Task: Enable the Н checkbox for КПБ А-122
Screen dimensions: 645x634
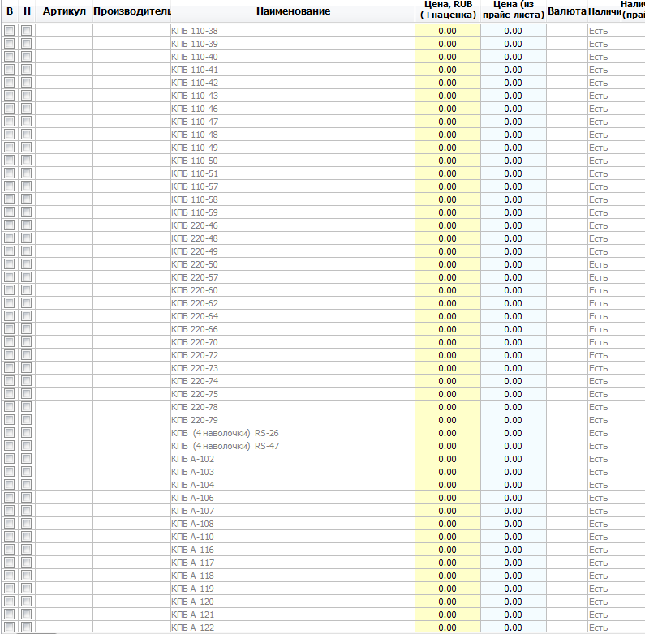Action: coord(26,628)
